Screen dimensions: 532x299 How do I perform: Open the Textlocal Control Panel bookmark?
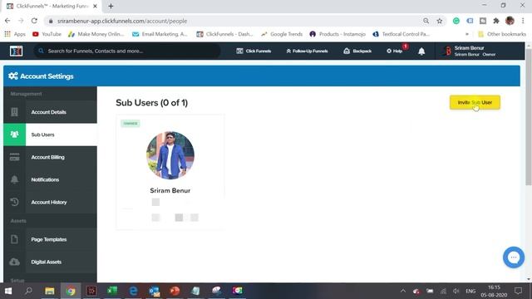click(x=401, y=34)
